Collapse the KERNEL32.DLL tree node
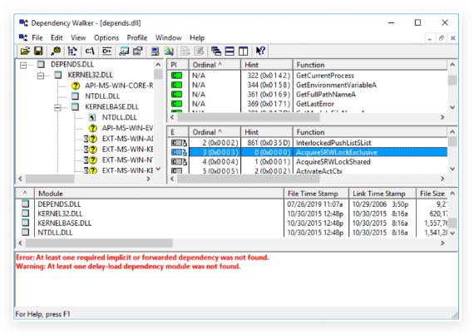The height and width of the screenshot is (334, 474). click(x=41, y=76)
